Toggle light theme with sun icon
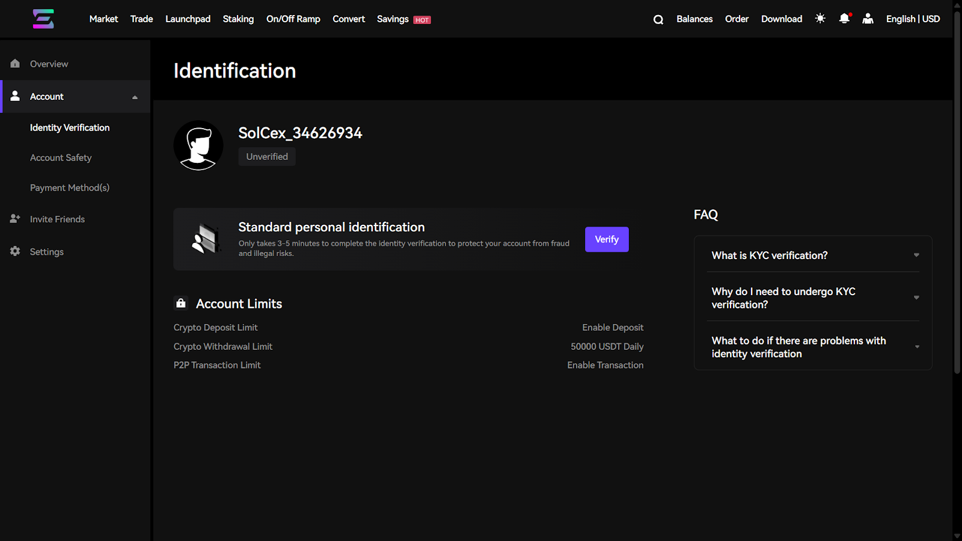962x541 pixels. pos(820,19)
